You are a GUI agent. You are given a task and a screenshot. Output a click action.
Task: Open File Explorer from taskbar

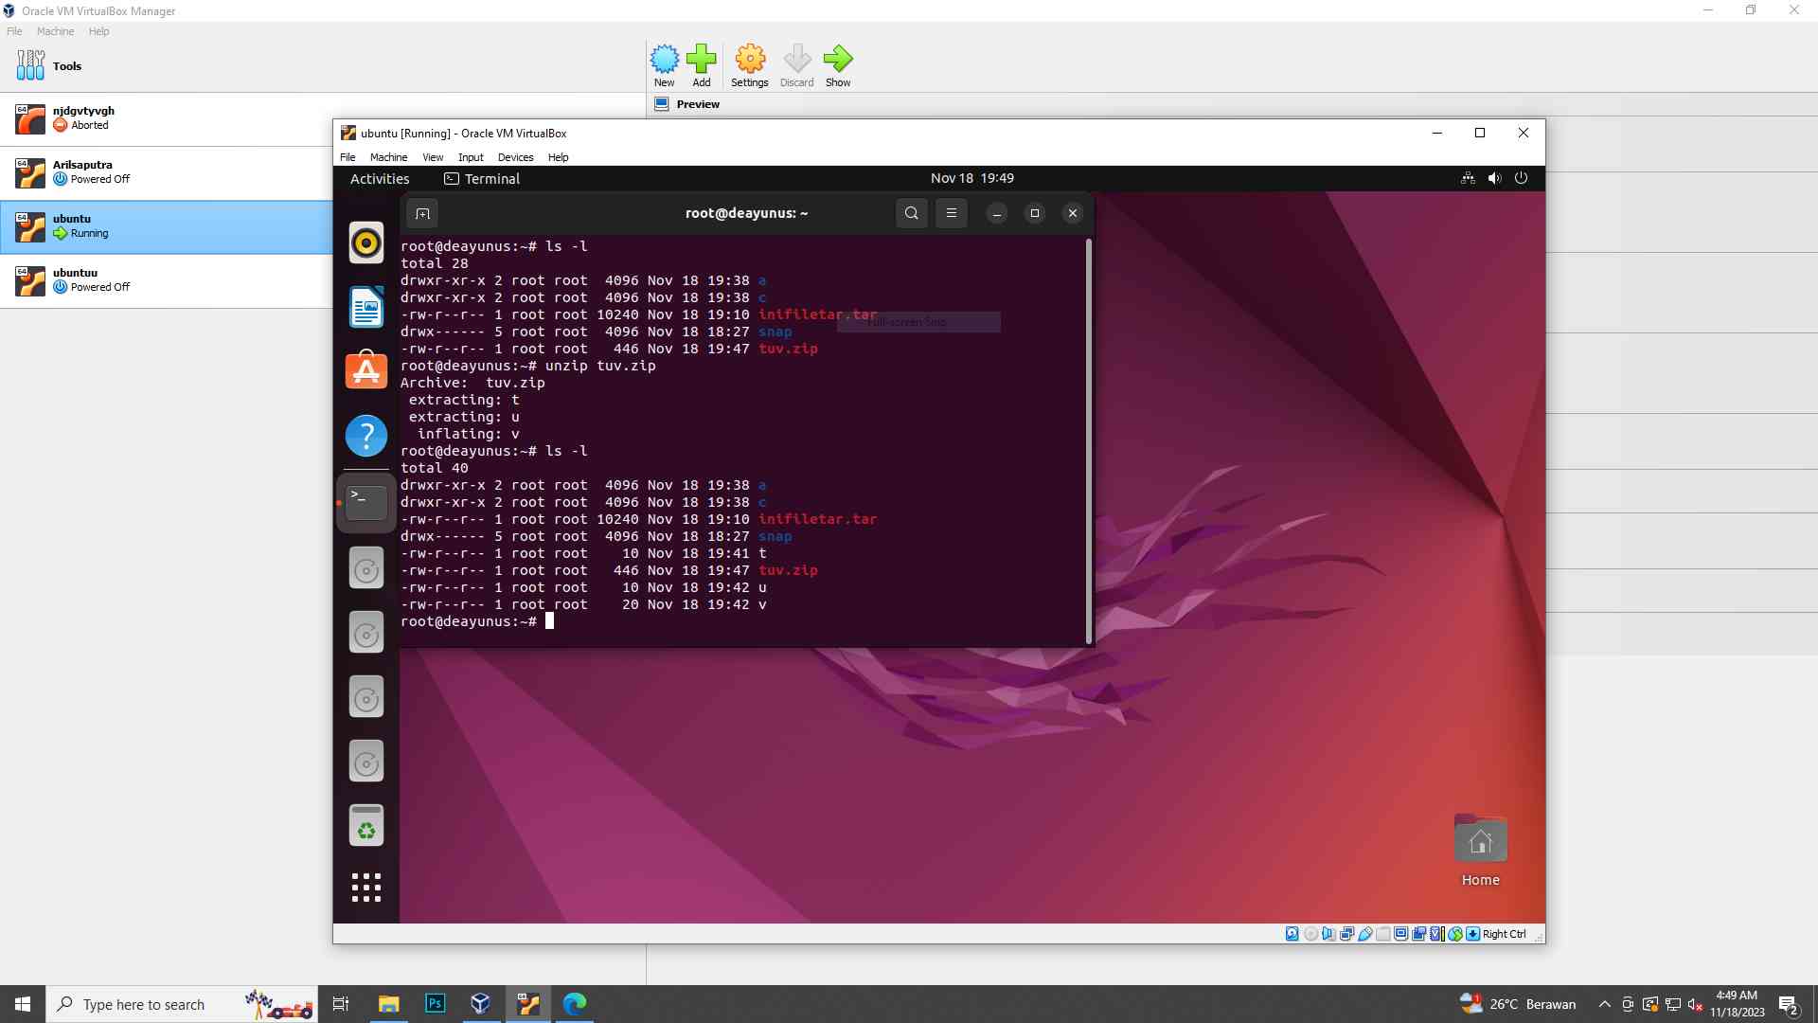point(388,1004)
